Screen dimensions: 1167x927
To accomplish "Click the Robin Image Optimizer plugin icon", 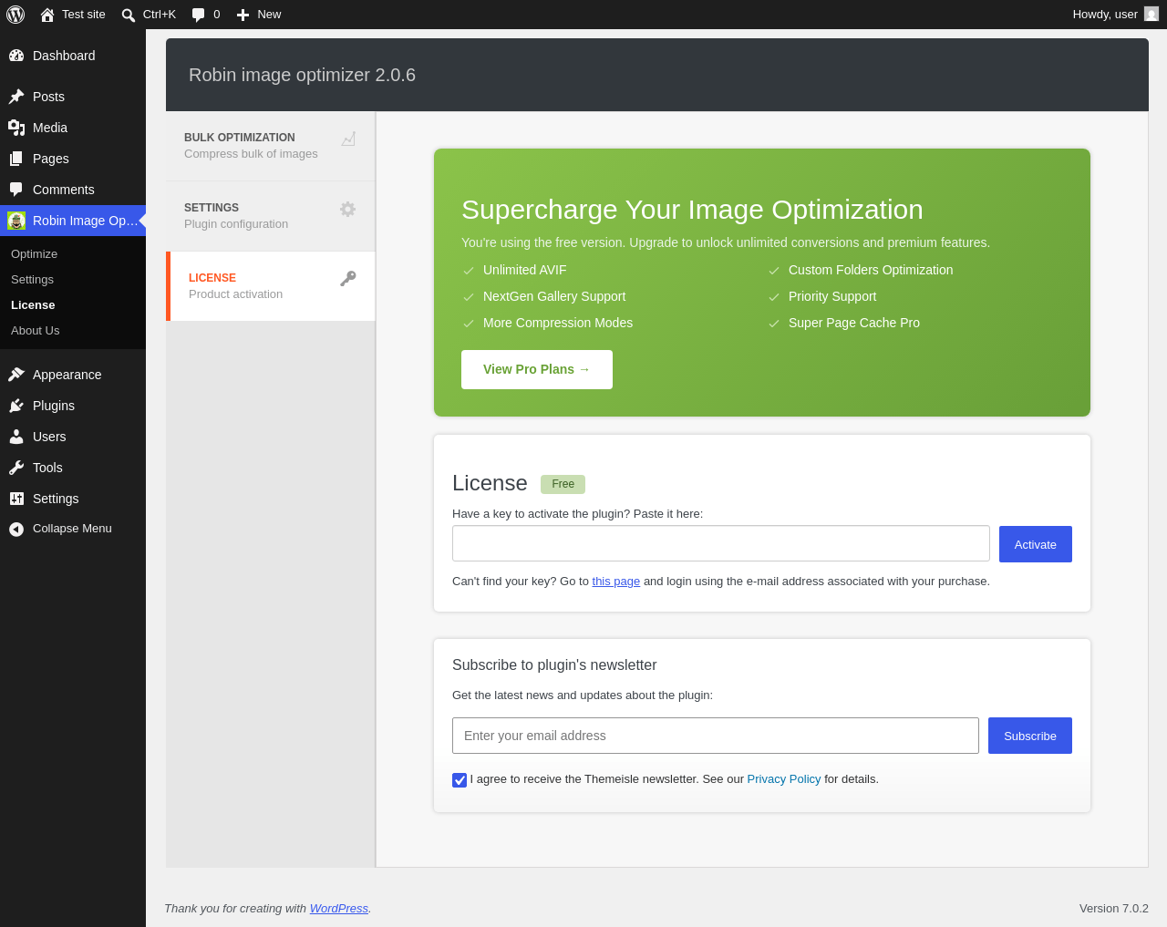I will click(x=16, y=221).
